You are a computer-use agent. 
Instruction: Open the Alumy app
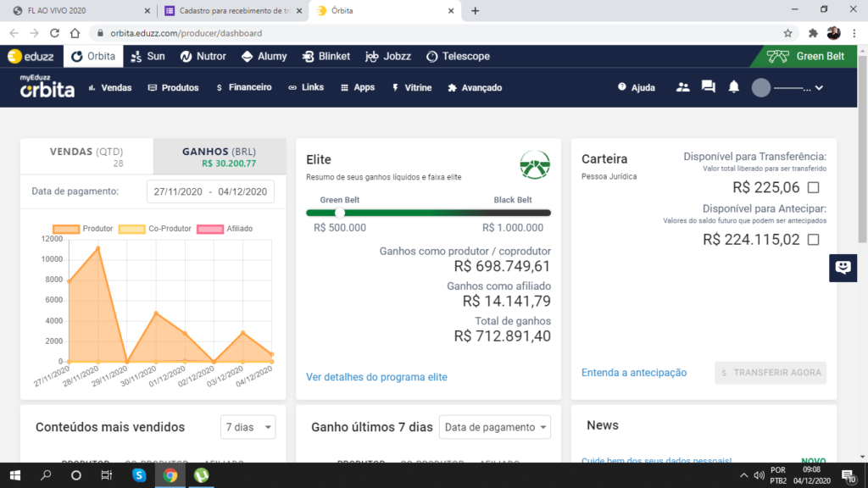pyautogui.click(x=264, y=57)
